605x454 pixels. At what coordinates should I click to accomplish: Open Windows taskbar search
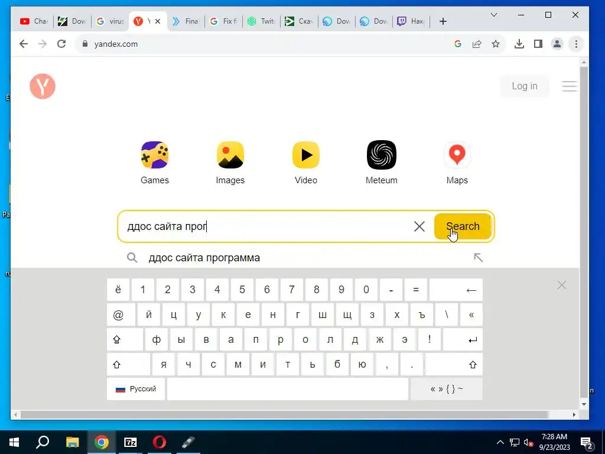coord(43,442)
